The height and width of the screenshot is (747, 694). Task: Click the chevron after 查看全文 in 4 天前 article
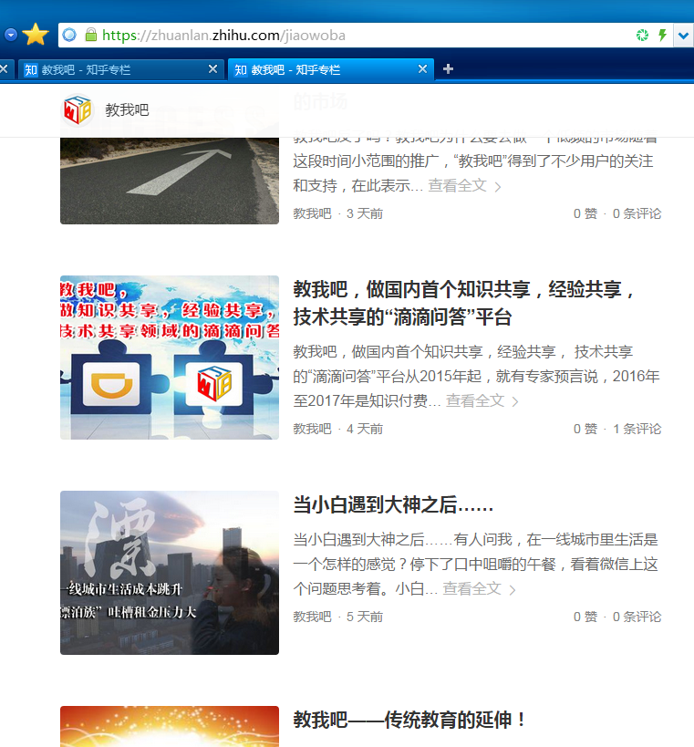(515, 402)
